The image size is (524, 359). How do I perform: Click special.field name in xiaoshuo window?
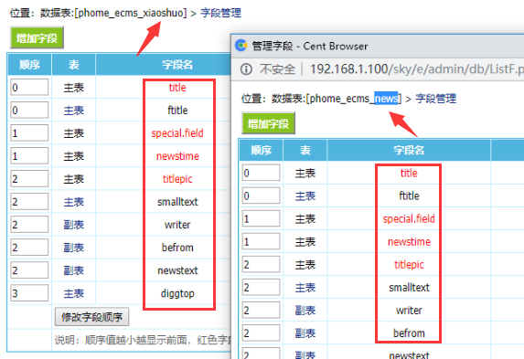coord(177,133)
